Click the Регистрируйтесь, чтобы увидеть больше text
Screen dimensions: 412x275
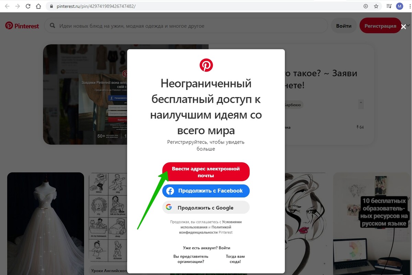(206, 145)
